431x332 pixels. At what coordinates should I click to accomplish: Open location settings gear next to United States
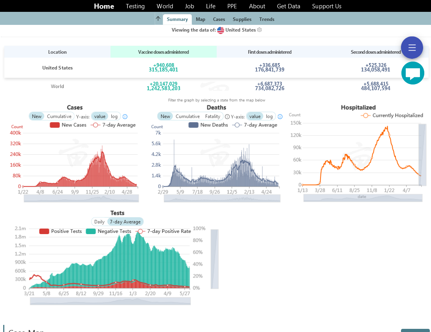[x=259, y=30]
